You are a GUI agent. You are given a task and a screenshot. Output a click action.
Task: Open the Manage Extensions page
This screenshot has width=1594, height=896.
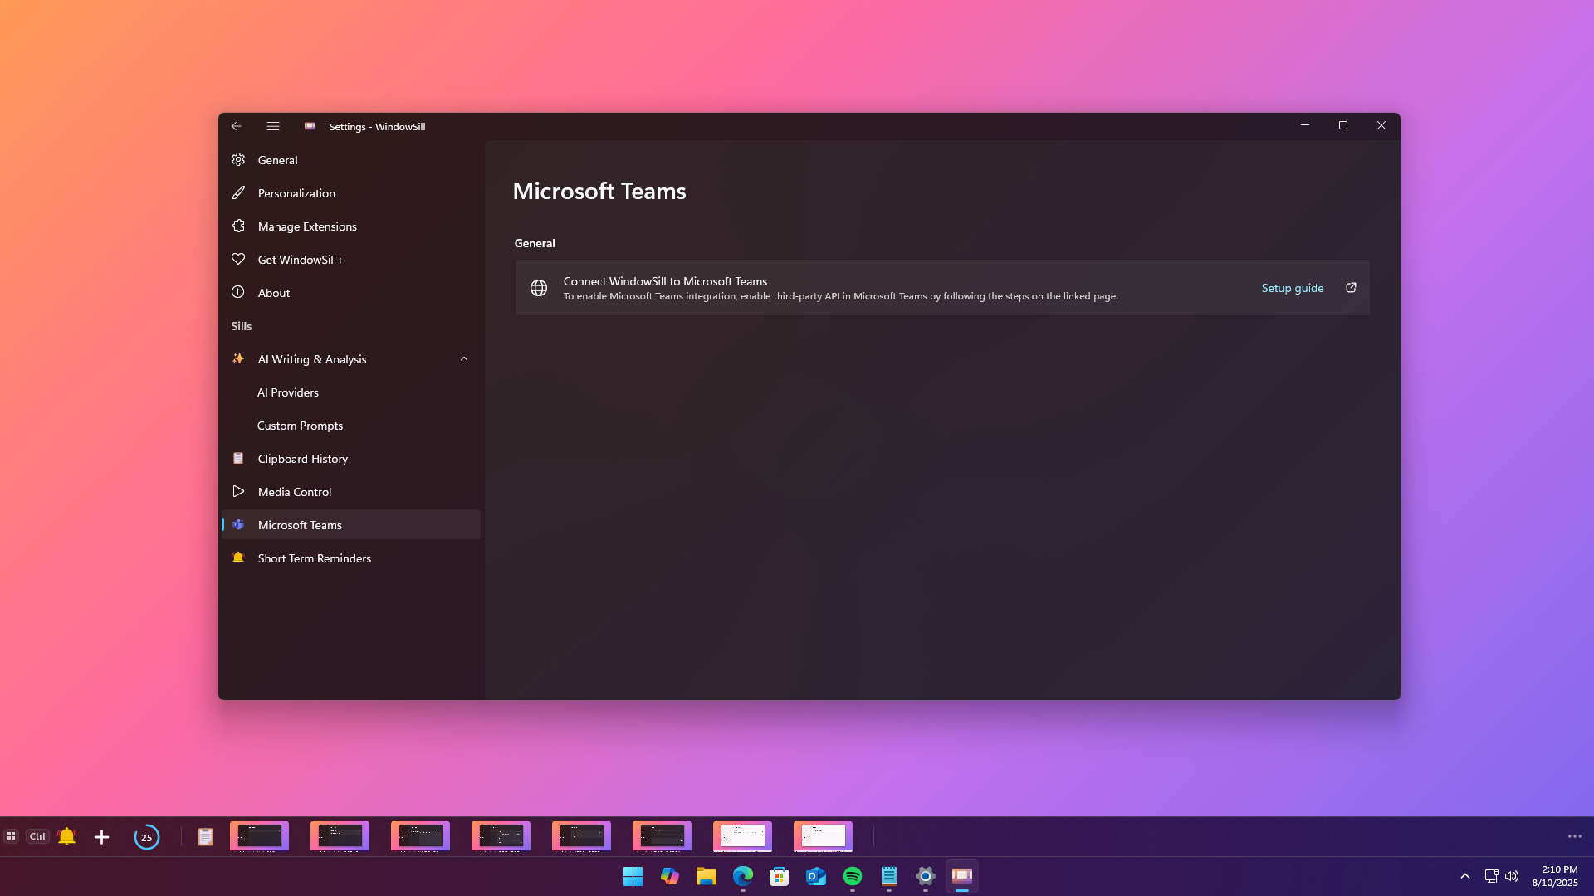pyautogui.click(x=307, y=226)
